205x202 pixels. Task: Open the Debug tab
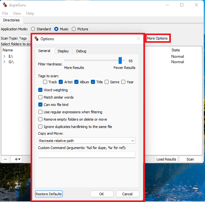tap(81, 51)
